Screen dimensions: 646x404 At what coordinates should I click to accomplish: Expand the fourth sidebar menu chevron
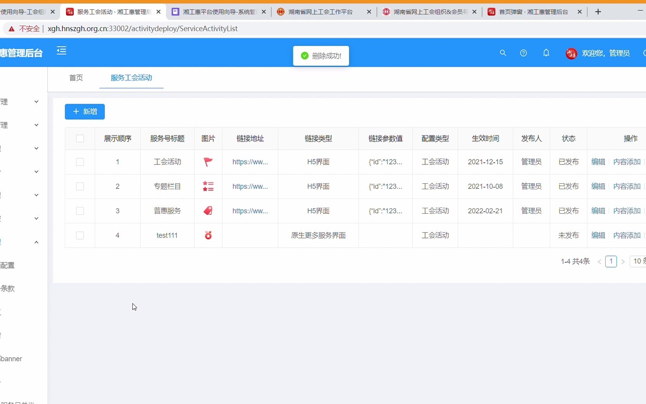coord(36,172)
